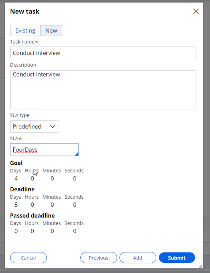
Task: Click the Goal section heading
Action: click(x=16, y=163)
